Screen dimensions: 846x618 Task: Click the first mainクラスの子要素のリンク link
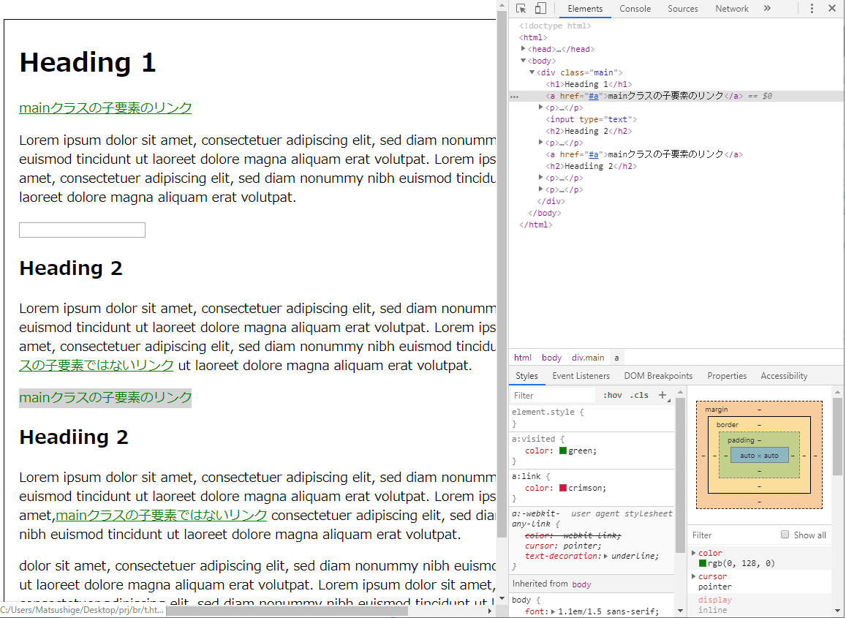[105, 108]
